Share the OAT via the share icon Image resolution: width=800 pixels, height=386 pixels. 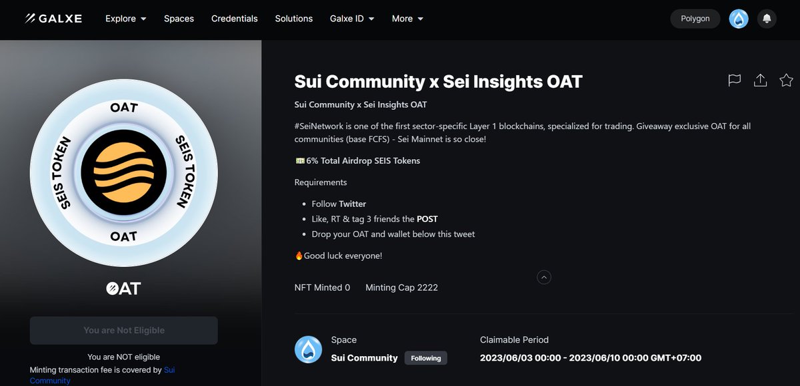[x=760, y=80]
